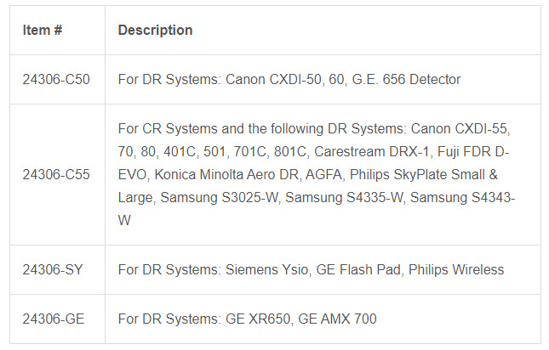
Task: Select item number 24306-C50
Action: coord(56,80)
